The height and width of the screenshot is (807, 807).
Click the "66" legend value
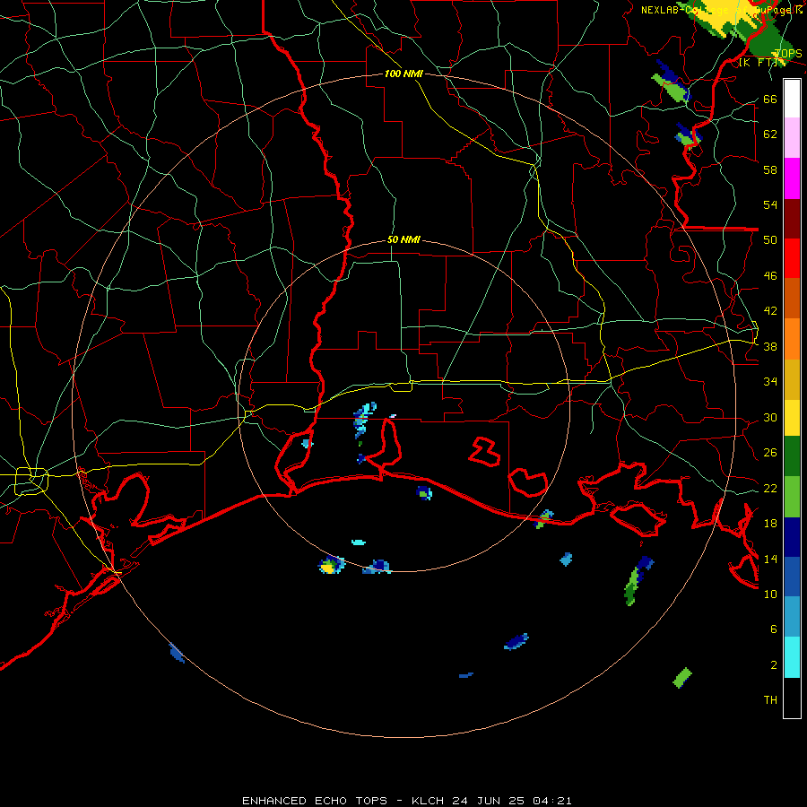click(x=770, y=100)
